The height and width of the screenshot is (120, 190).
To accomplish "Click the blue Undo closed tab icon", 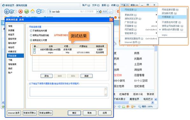I will [x=39, y=11].
